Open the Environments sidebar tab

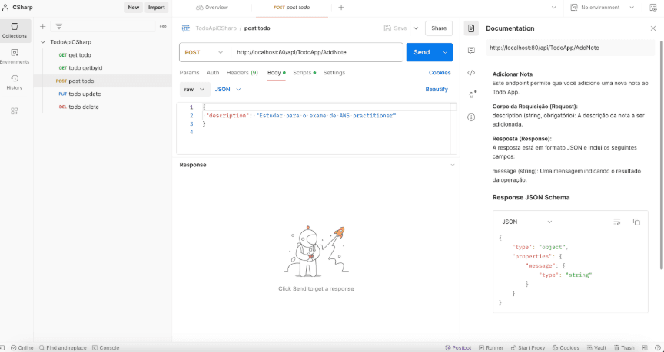[x=15, y=57]
